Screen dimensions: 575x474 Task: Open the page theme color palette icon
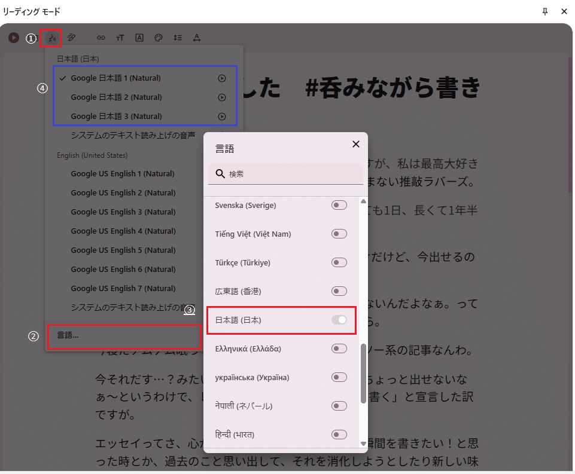(158, 38)
